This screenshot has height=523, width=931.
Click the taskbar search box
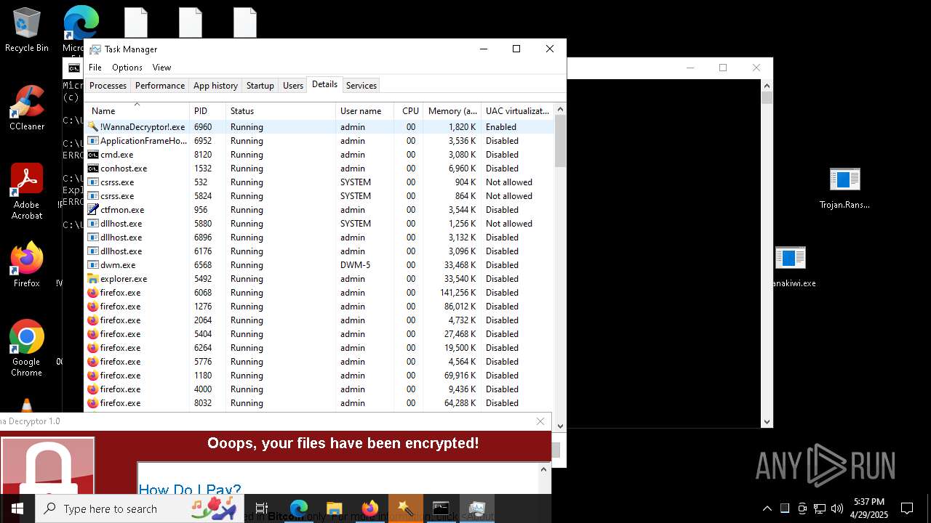pyautogui.click(x=140, y=508)
